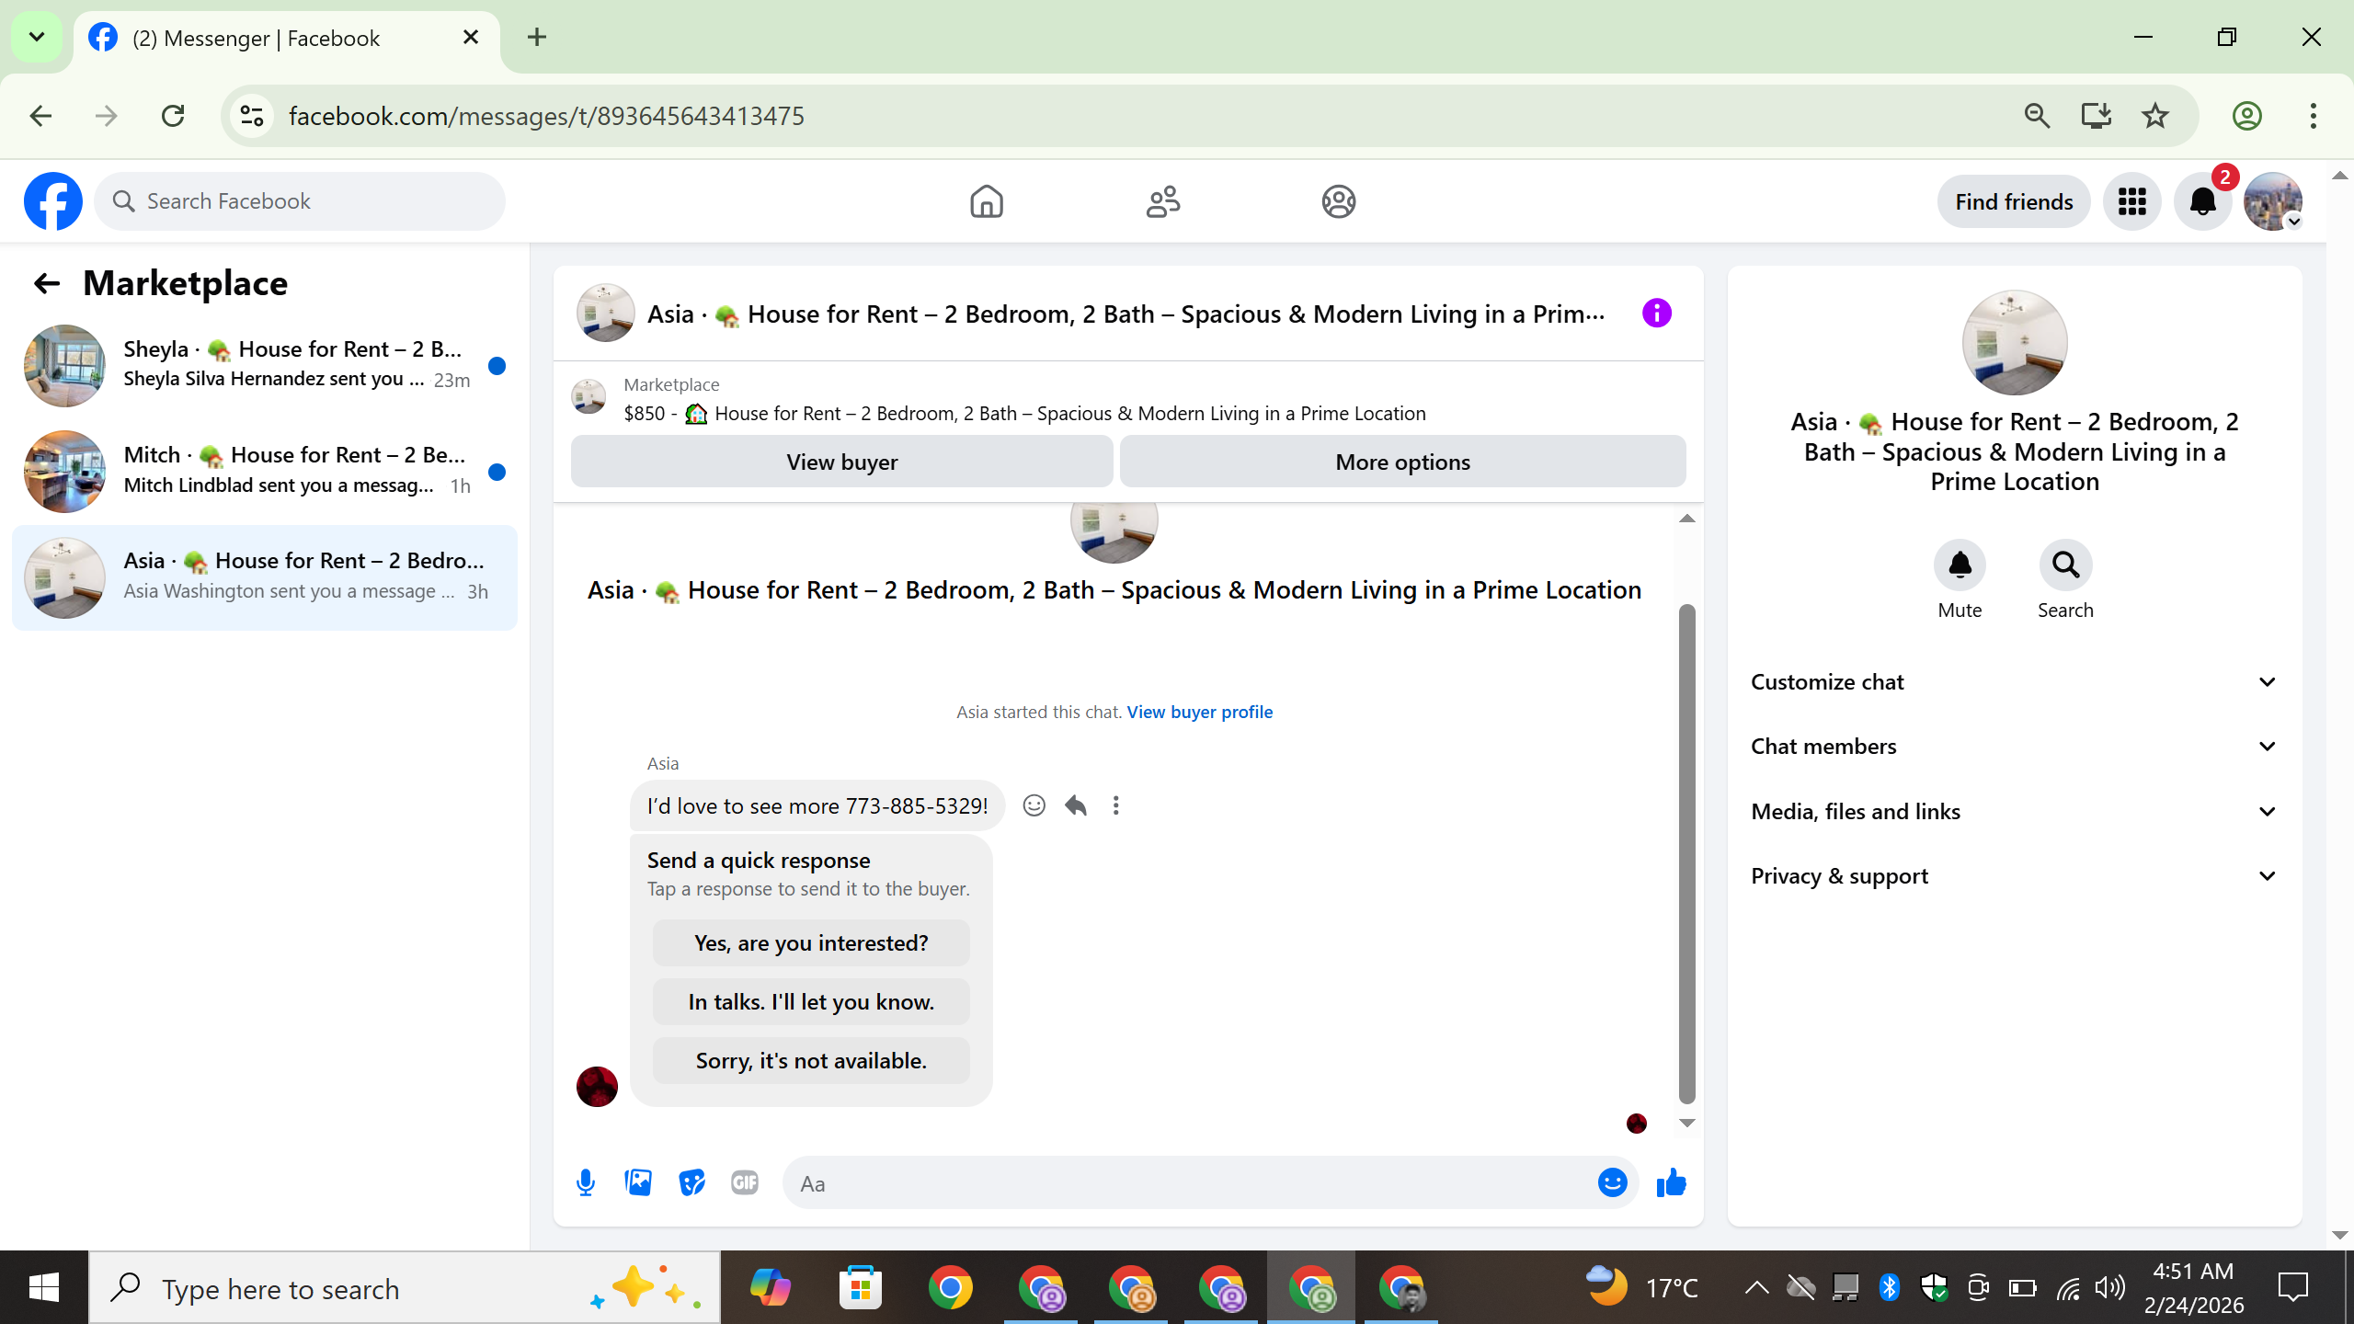This screenshot has width=2354, height=1324.
Task: Open Facebook notifications bell
Action: tap(2202, 201)
